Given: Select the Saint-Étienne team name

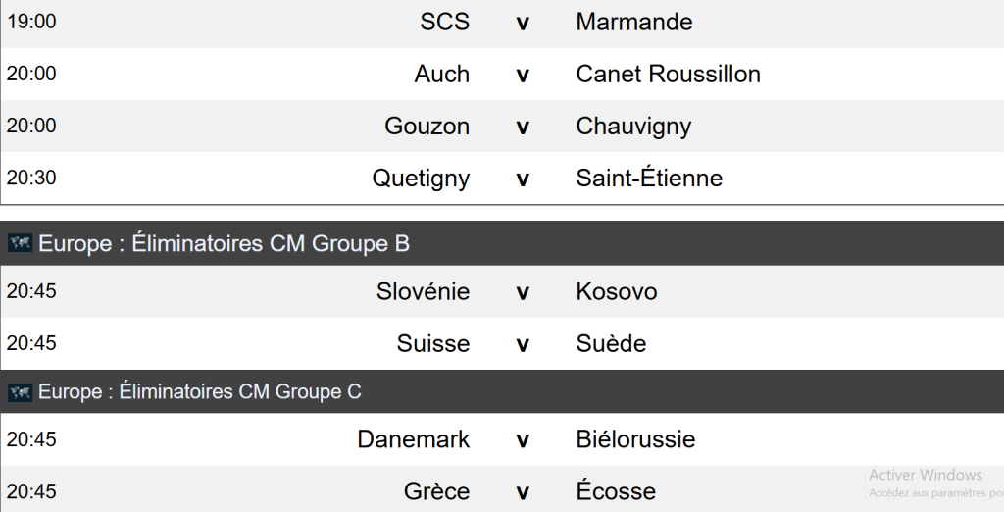Looking at the screenshot, I should pyautogui.click(x=649, y=178).
